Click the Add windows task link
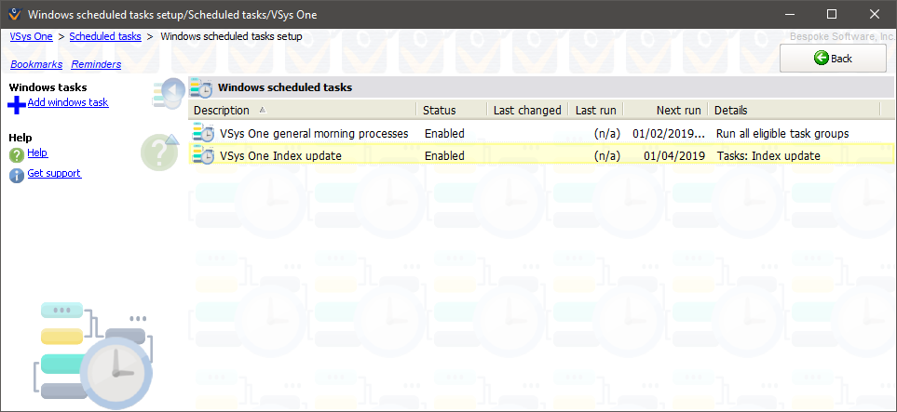This screenshot has height=412, width=897. click(68, 102)
